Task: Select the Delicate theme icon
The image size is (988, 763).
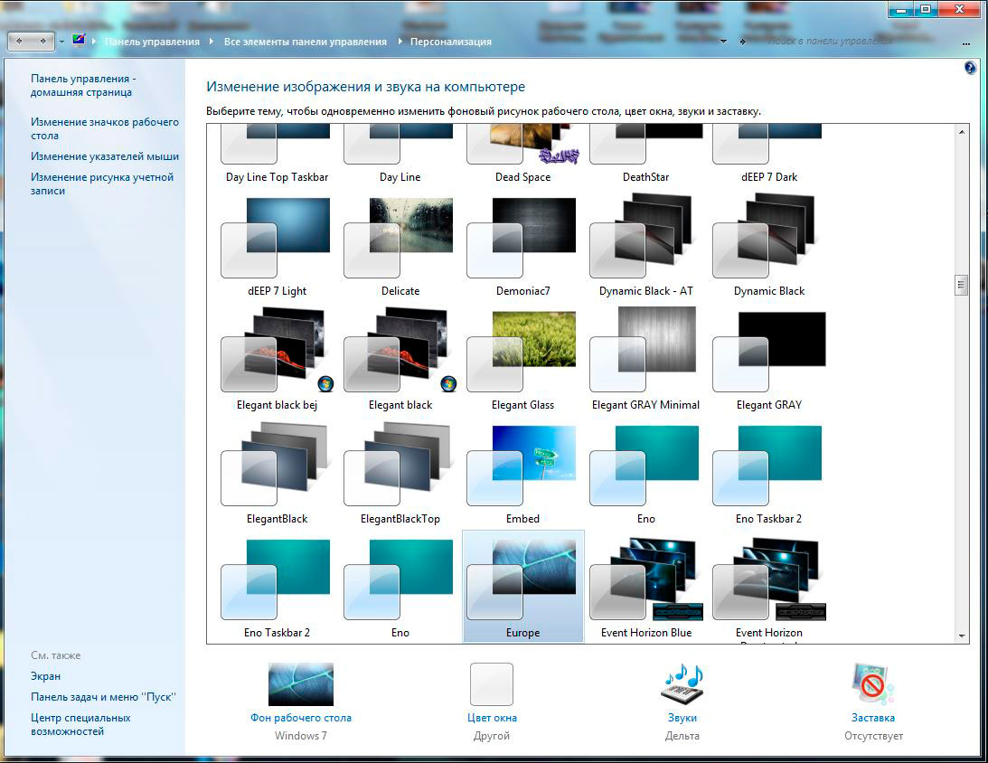Action: (x=400, y=238)
